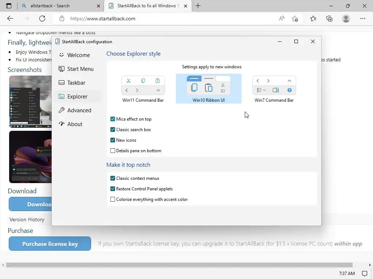
Task: Click the StartAllBack configuration title icon
Action: [57, 41]
